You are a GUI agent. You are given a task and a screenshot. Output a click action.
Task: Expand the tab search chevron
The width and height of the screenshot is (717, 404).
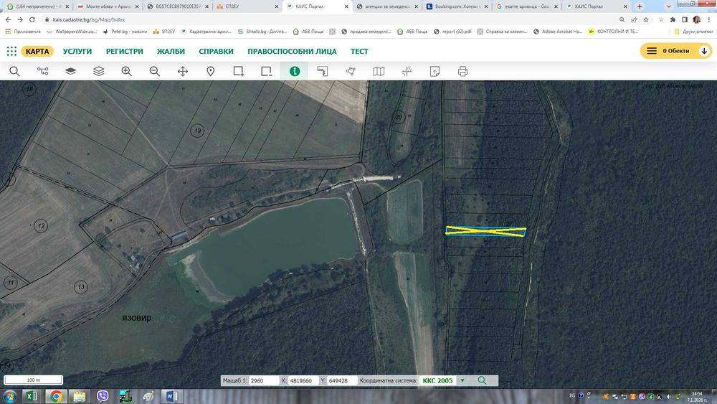click(x=668, y=6)
